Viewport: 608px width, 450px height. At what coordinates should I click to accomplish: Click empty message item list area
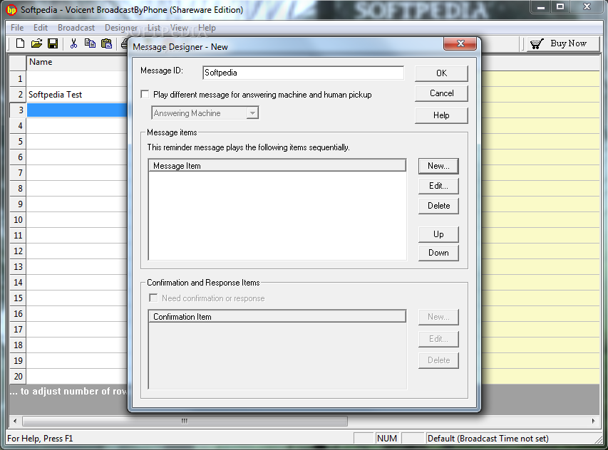point(277,215)
